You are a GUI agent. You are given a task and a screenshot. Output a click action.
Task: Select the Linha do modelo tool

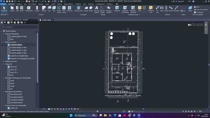click(x=102, y=10)
